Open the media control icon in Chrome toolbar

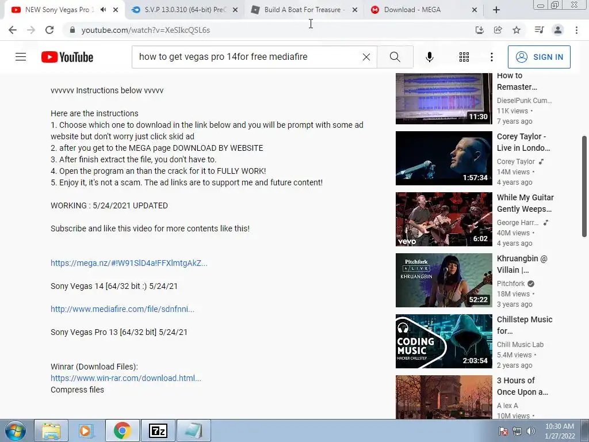pos(539,30)
